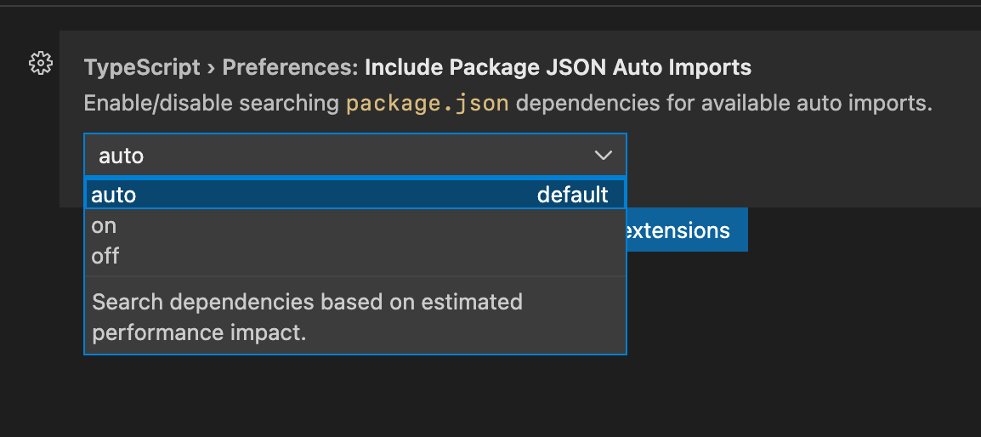The image size is (981, 437).
Task: Click the "Include Package JSON Auto Imports" title
Action: [558, 67]
